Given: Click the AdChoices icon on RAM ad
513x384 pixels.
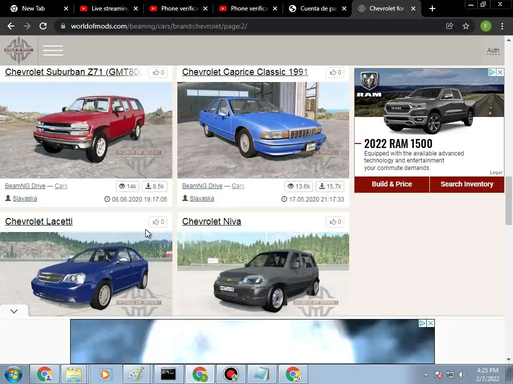Looking at the screenshot, I should coord(492,72).
